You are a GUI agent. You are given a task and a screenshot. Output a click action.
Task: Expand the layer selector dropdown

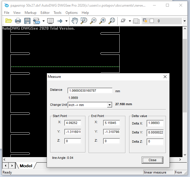pos(184,21)
